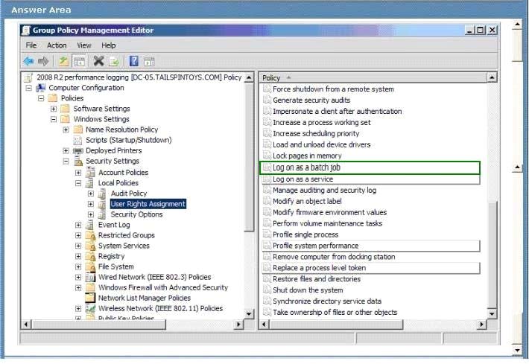Click the Wireless Network policies icon

[90, 308]
